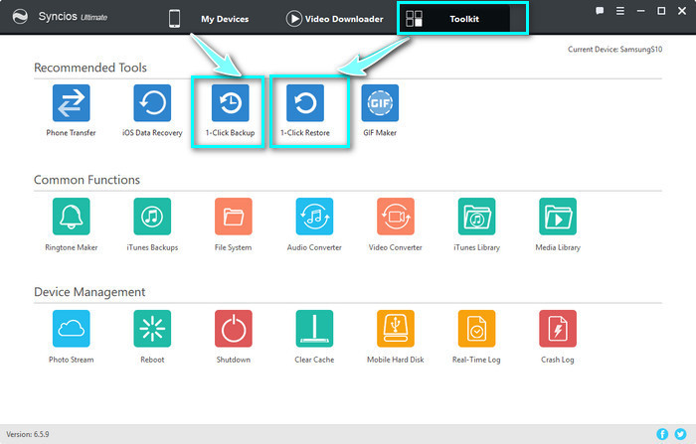Switch to Video Downloader tab
This screenshot has height=444, width=696.
pos(335,19)
